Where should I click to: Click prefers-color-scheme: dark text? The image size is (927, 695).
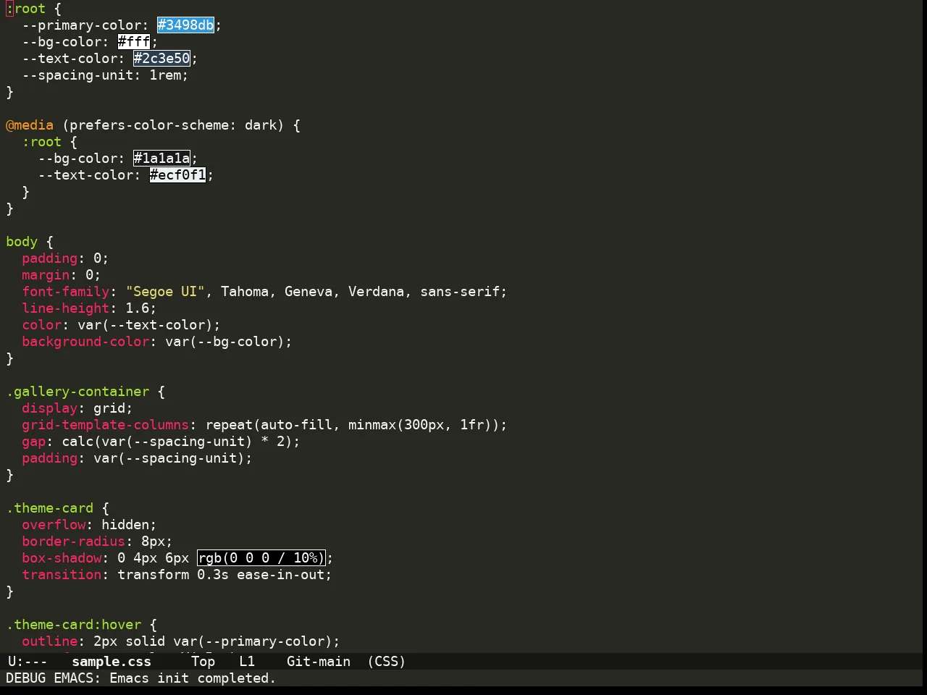173,125
